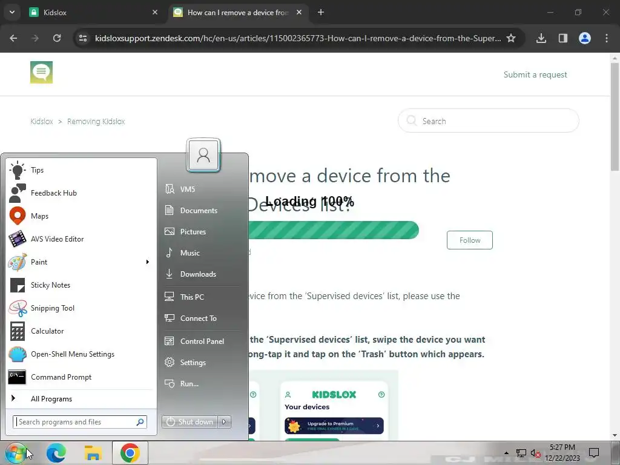Click the magnifier icon in Start search
This screenshot has height=465, width=620.
[140, 422]
